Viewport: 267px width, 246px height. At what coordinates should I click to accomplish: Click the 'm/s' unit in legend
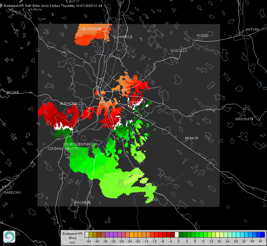coord(72,242)
